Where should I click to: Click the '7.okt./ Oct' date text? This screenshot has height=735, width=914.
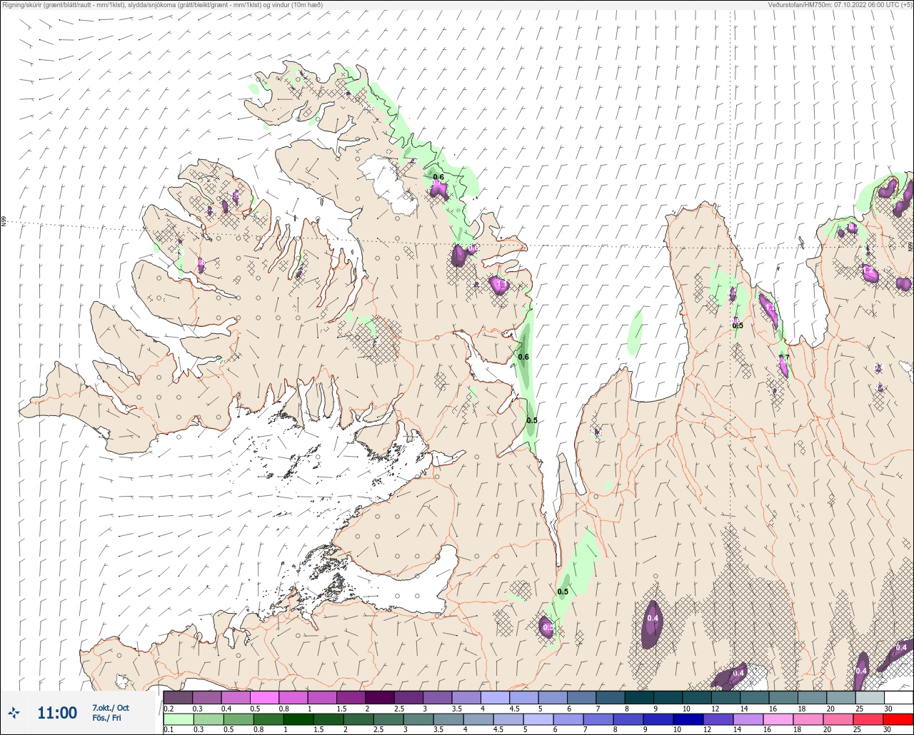pyautogui.click(x=111, y=708)
